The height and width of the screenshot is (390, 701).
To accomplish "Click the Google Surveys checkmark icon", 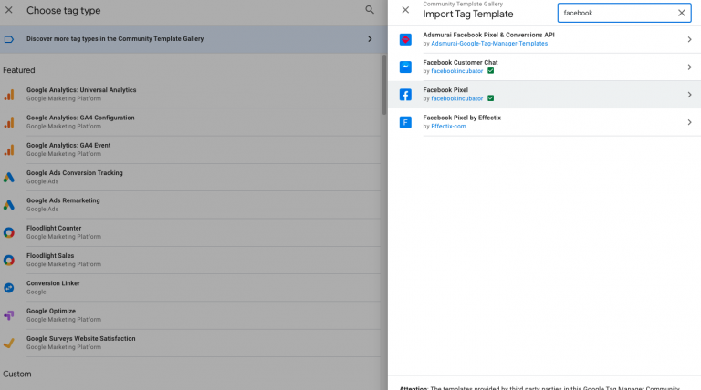I will point(9,344).
